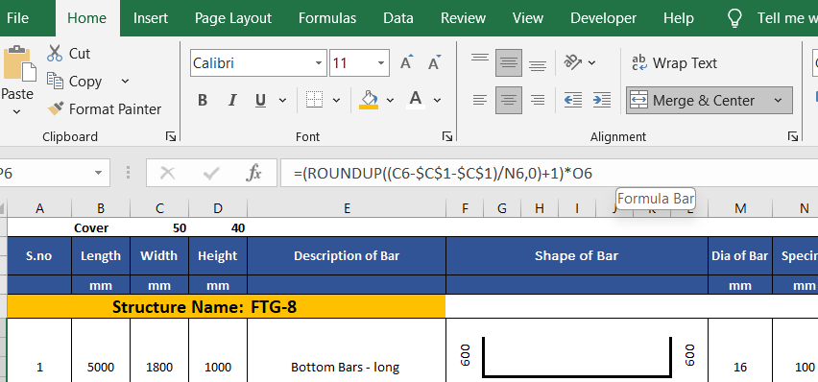Open the Clipboard dialog launcher
Screen dimensions: 818x382
[171, 136]
